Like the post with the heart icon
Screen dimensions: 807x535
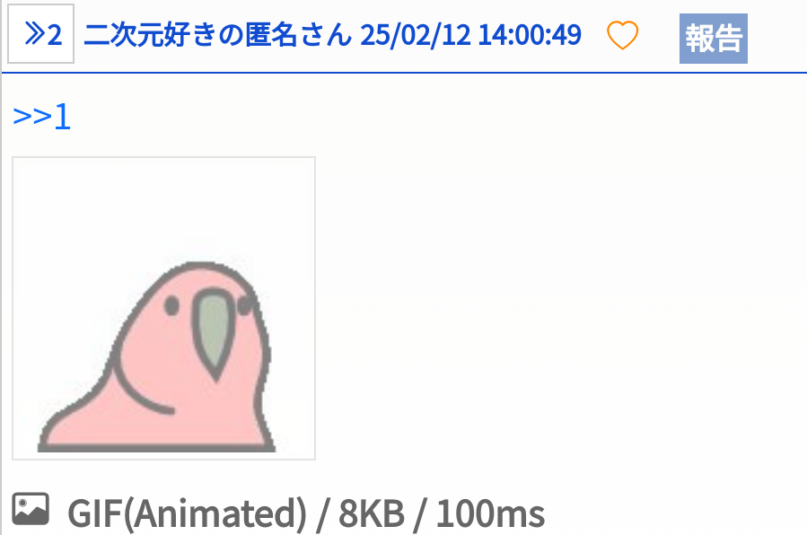[x=622, y=35]
